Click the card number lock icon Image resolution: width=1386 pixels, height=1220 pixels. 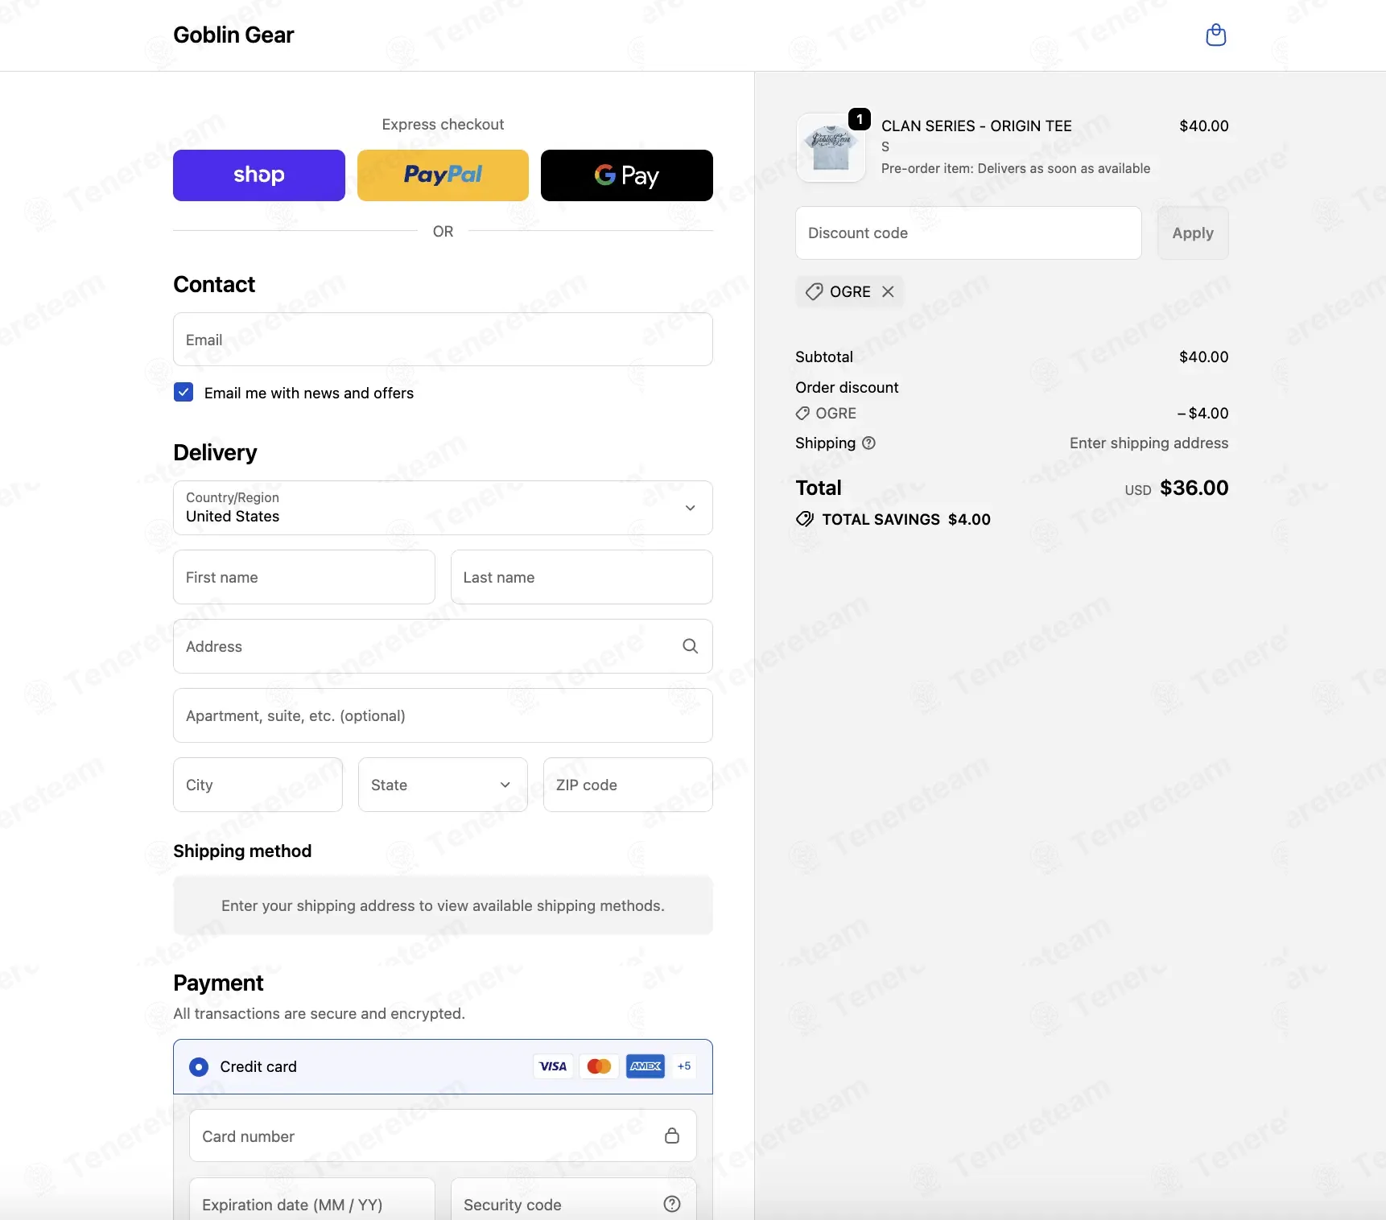[x=672, y=1136]
